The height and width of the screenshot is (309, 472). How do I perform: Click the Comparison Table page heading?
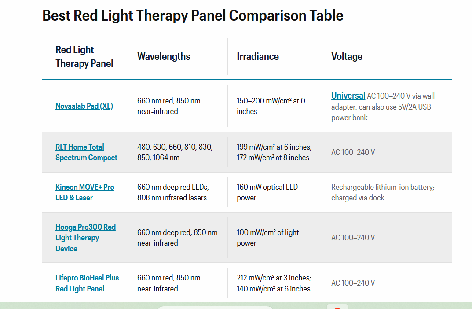click(x=193, y=16)
